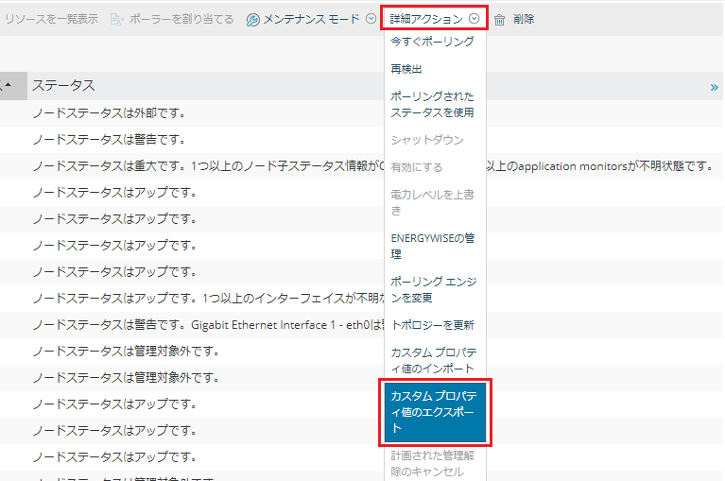Screen dimensions: 725x481
Task: Click the row about インターフェイスが不明
Action: pos(208,299)
